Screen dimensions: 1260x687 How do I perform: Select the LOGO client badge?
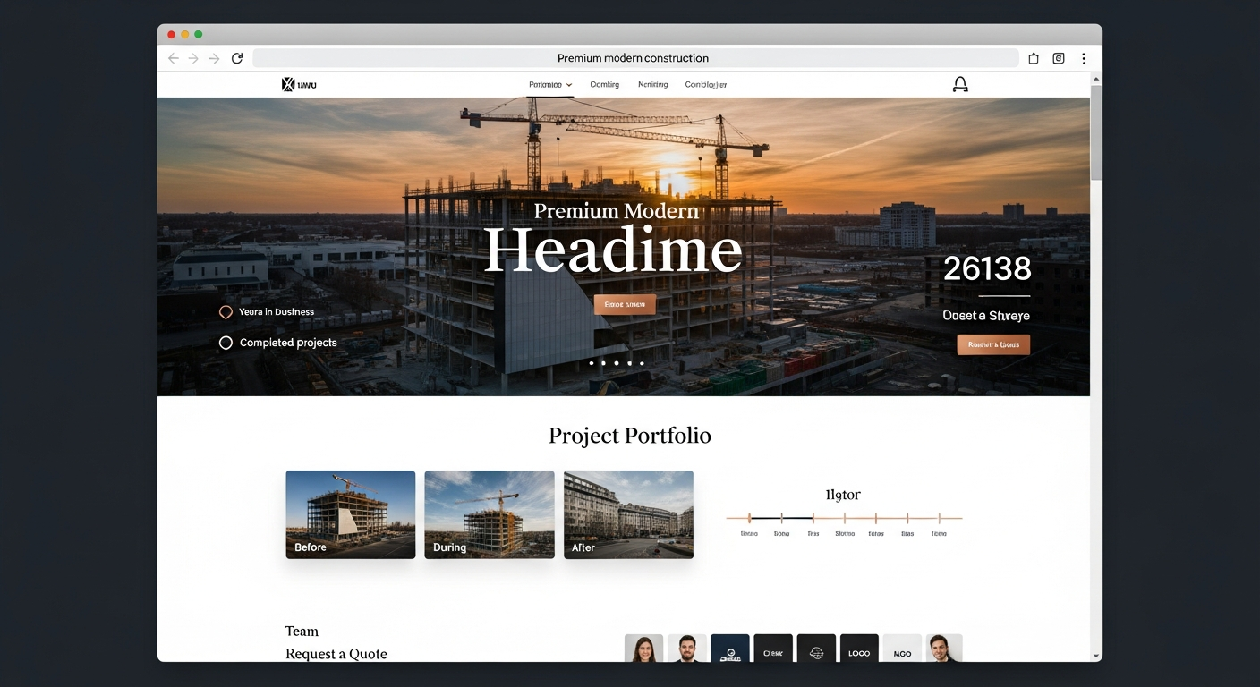[x=858, y=652]
